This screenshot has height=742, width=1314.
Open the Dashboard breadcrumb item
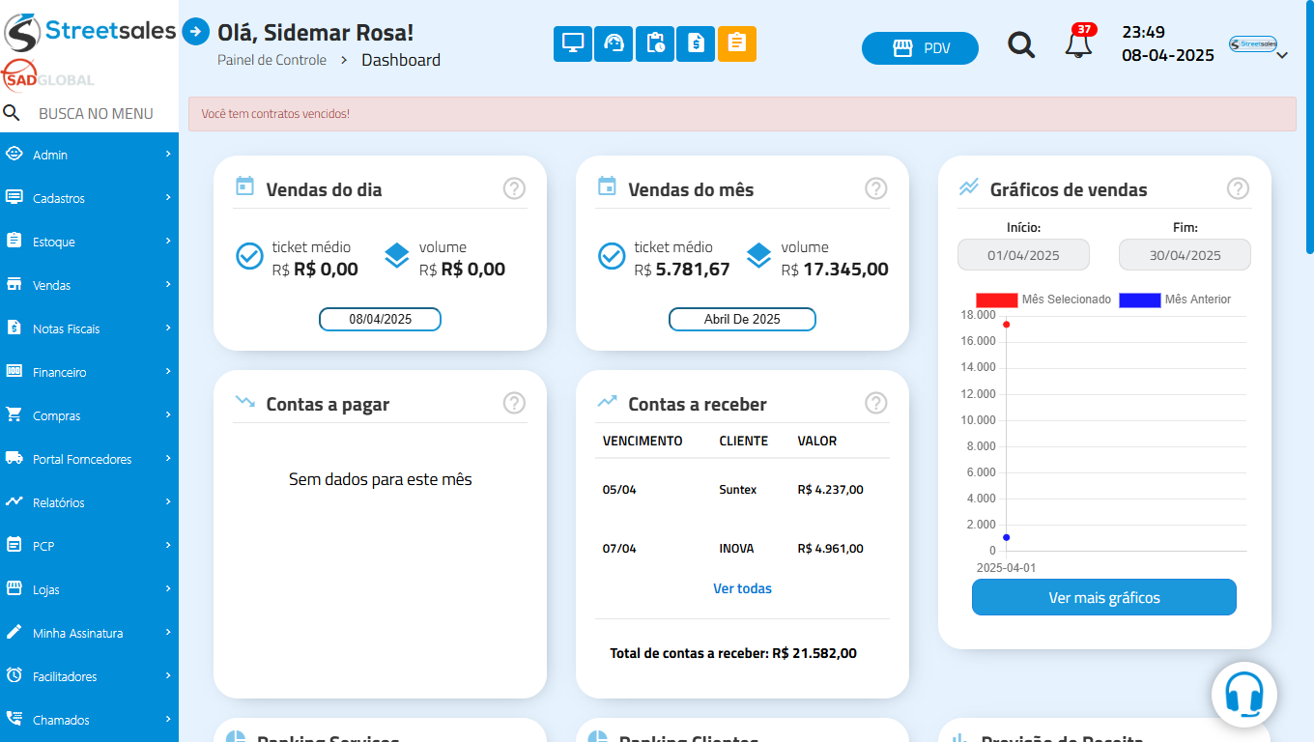coord(400,59)
